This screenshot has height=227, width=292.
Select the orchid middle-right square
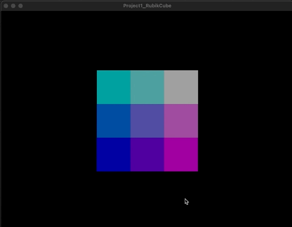181,121
